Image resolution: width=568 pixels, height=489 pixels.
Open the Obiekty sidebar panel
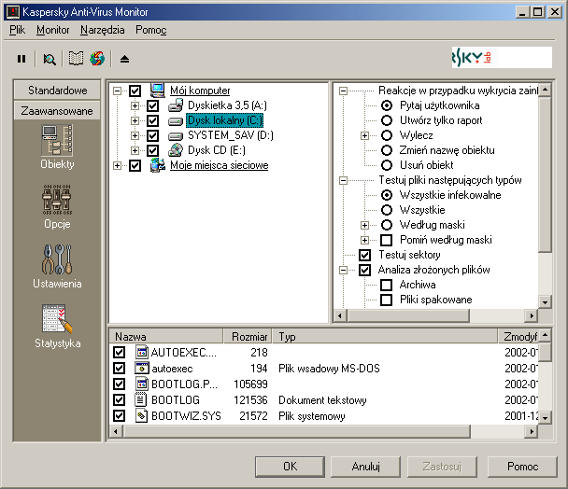(57, 147)
